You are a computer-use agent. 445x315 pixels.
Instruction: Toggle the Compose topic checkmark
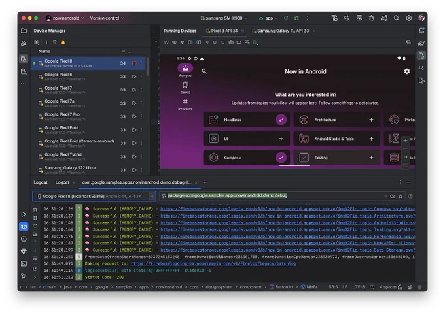point(281,157)
